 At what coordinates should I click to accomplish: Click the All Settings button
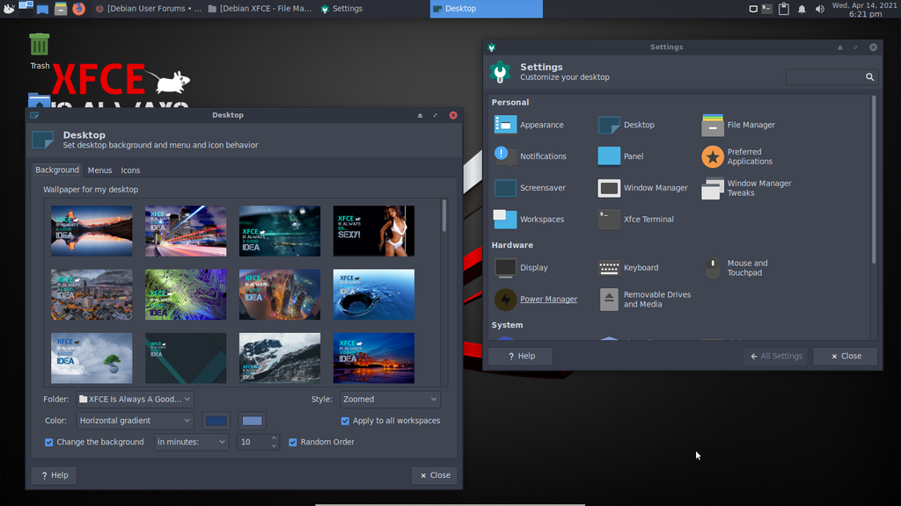[776, 357]
